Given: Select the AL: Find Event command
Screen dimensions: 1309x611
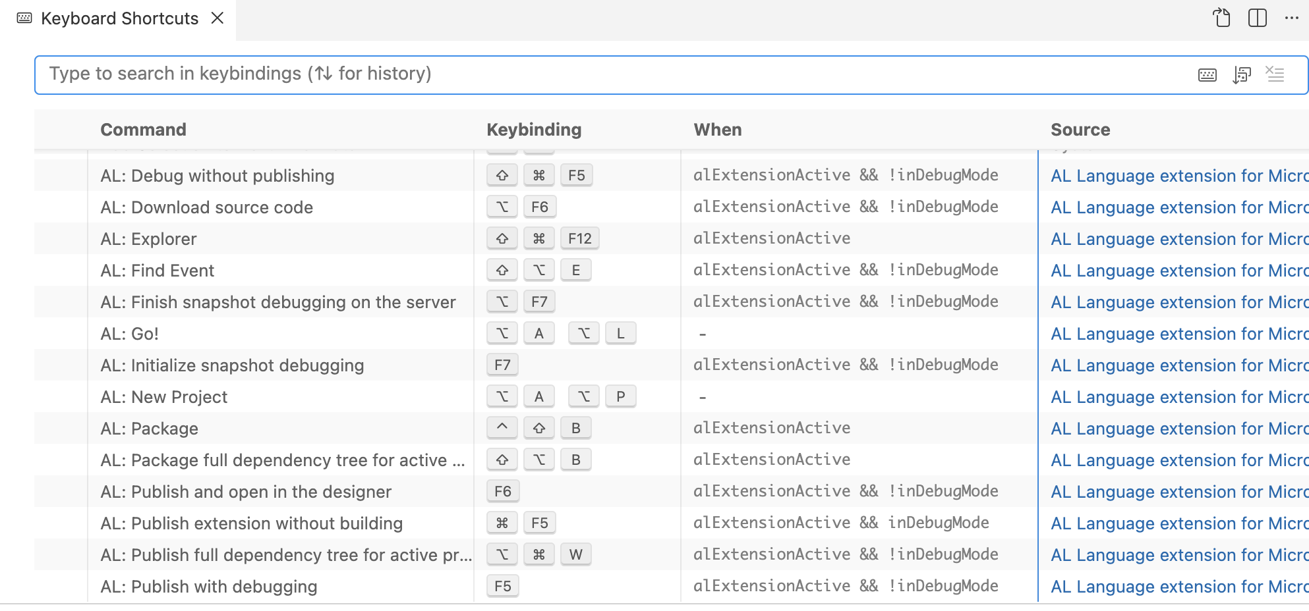Looking at the screenshot, I should coord(157,271).
